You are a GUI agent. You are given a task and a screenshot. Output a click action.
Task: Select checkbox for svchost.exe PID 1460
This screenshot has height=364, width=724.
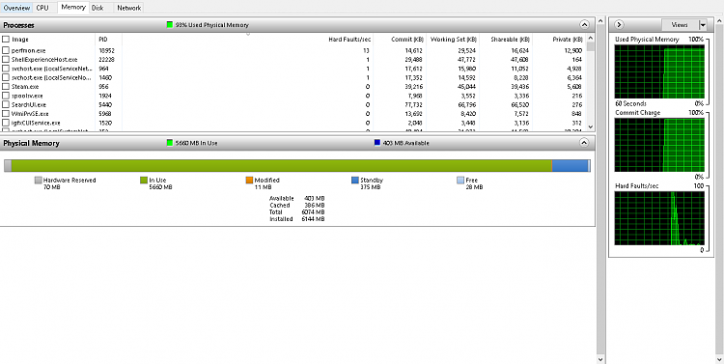(6, 77)
